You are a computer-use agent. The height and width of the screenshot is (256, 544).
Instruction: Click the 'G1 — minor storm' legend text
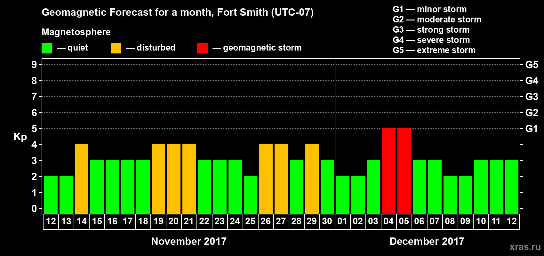pyautogui.click(x=430, y=9)
